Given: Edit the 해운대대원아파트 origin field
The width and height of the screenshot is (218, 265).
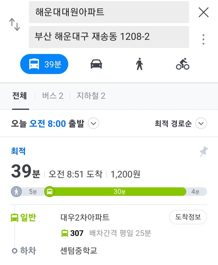Looking at the screenshot, I should pos(109,12).
